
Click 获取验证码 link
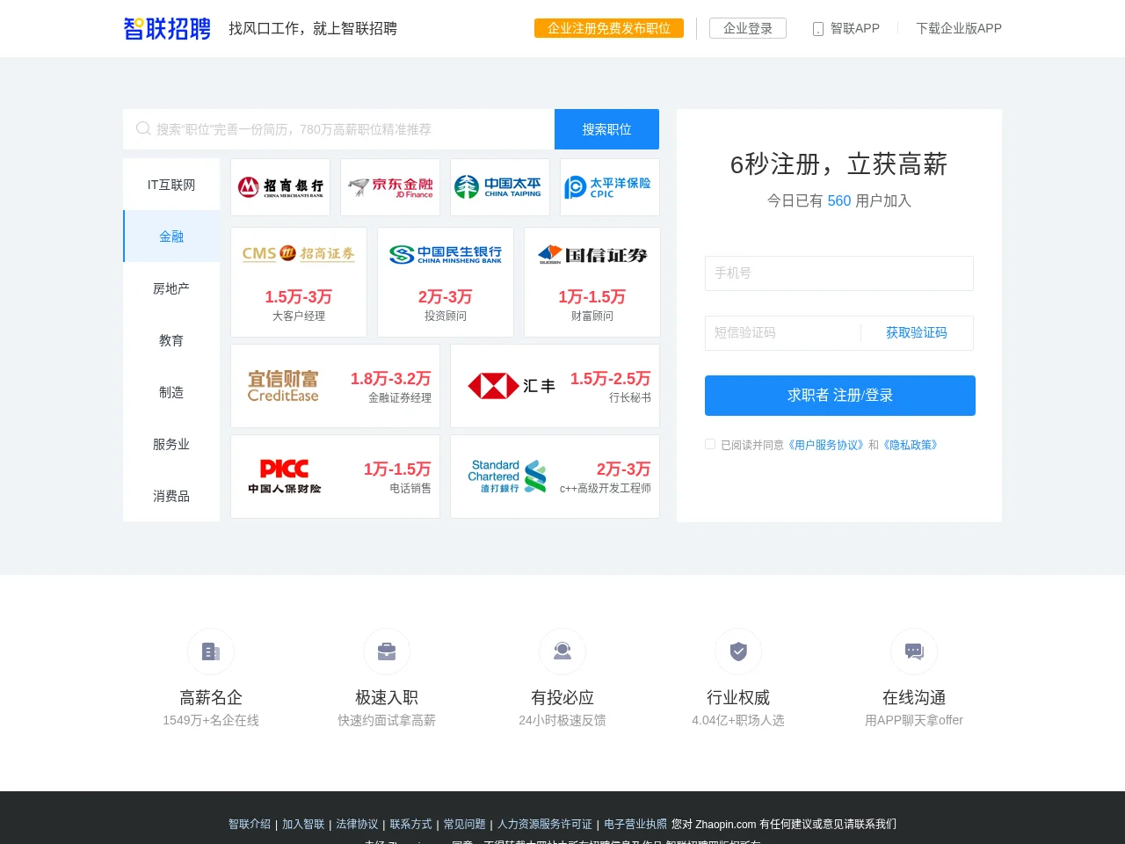coord(917,332)
